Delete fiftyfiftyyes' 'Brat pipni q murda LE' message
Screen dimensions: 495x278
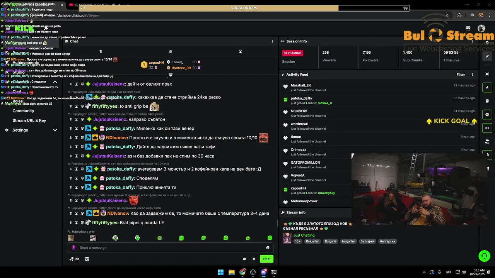[71, 223]
